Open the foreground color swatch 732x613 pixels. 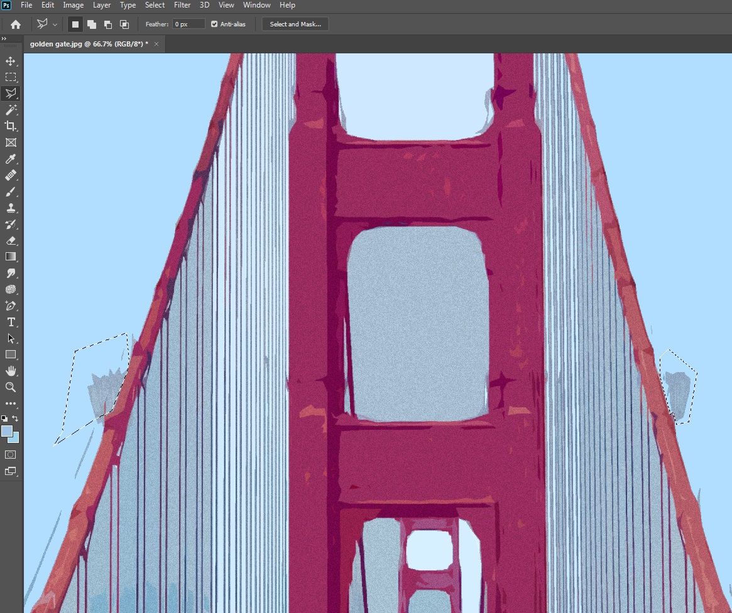pos(7,431)
